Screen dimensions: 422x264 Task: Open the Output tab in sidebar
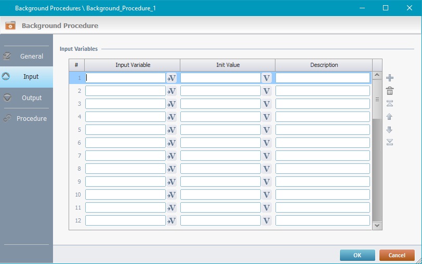pyautogui.click(x=31, y=98)
